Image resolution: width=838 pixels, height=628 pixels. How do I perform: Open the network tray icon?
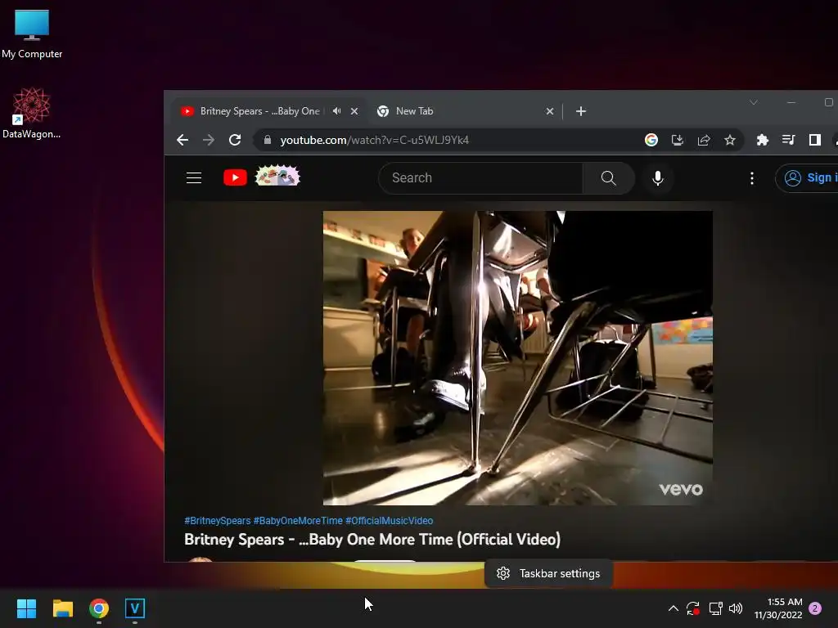[x=715, y=608]
